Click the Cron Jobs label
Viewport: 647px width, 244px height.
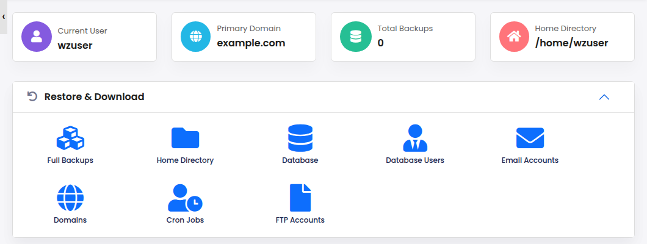tap(186, 220)
